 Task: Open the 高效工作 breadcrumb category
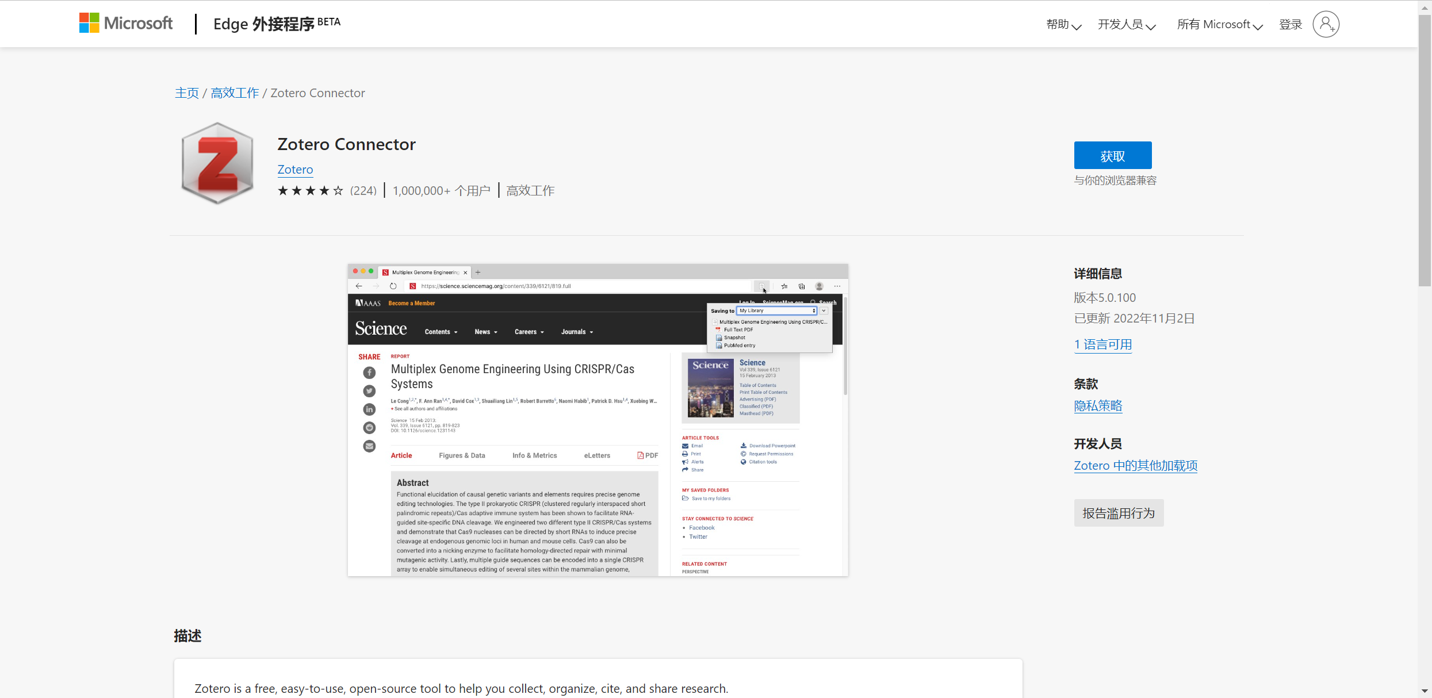[235, 93]
